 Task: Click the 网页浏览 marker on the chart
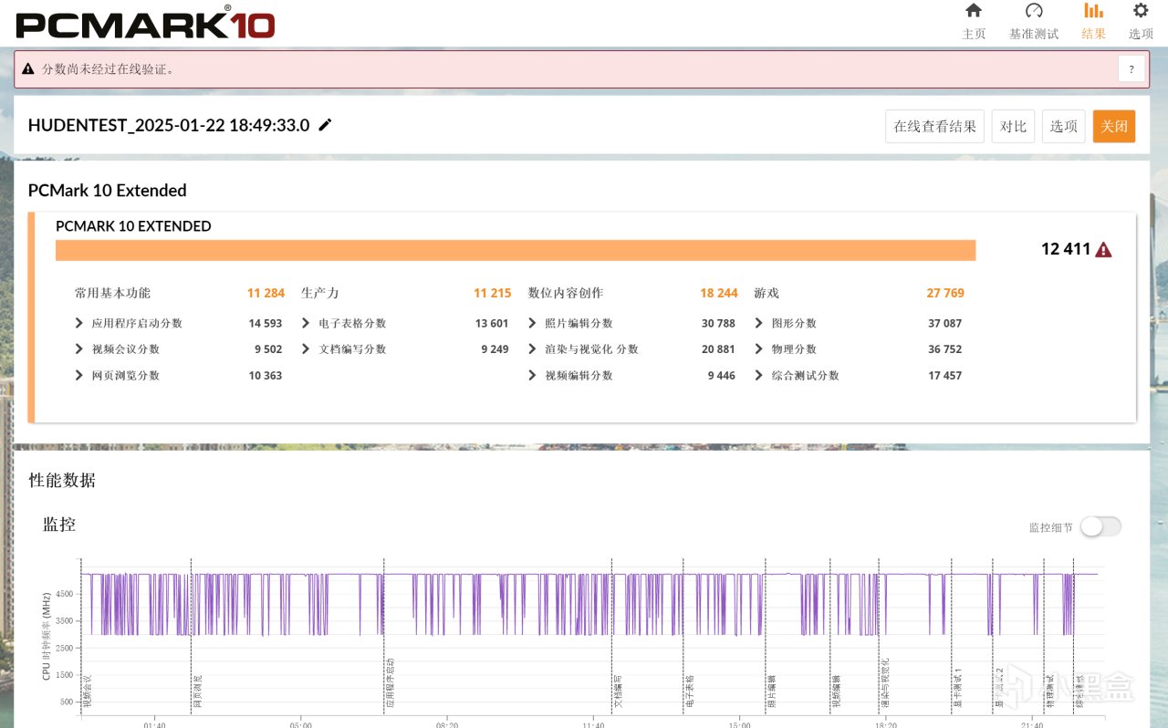(x=197, y=692)
